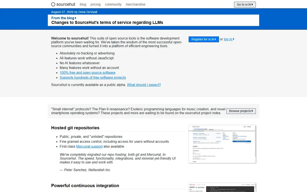
Task: Open the blog navigation link
Action: tap(83, 4)
